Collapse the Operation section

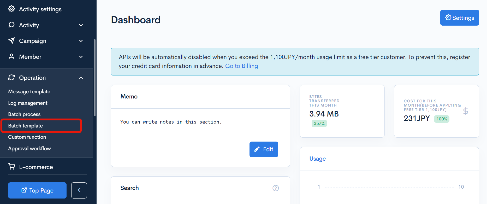coord(81,78)
